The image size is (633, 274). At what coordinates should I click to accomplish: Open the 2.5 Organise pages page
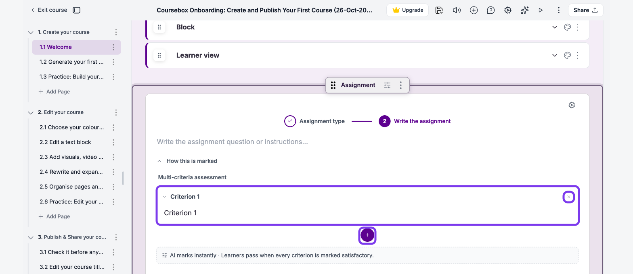[71, 187]
